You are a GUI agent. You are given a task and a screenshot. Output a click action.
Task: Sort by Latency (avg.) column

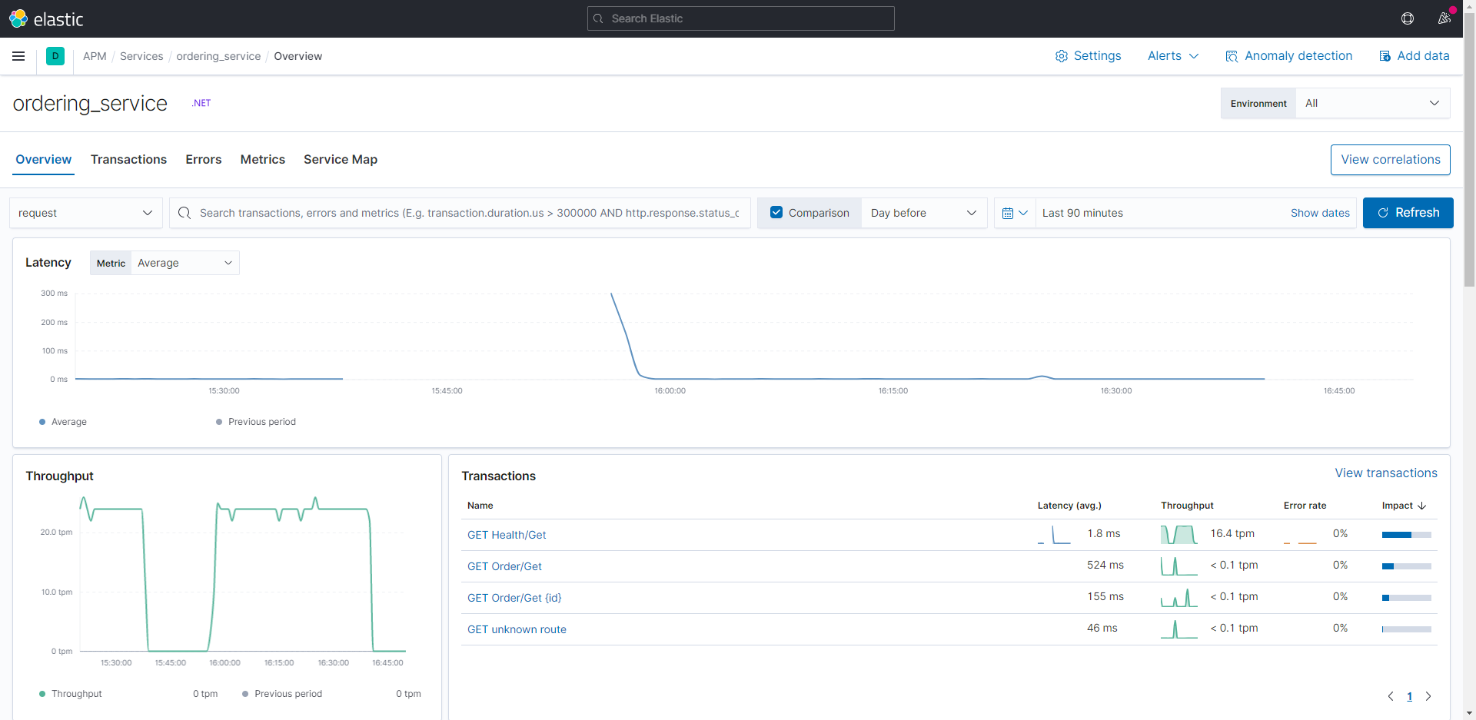coord(1069,506)
